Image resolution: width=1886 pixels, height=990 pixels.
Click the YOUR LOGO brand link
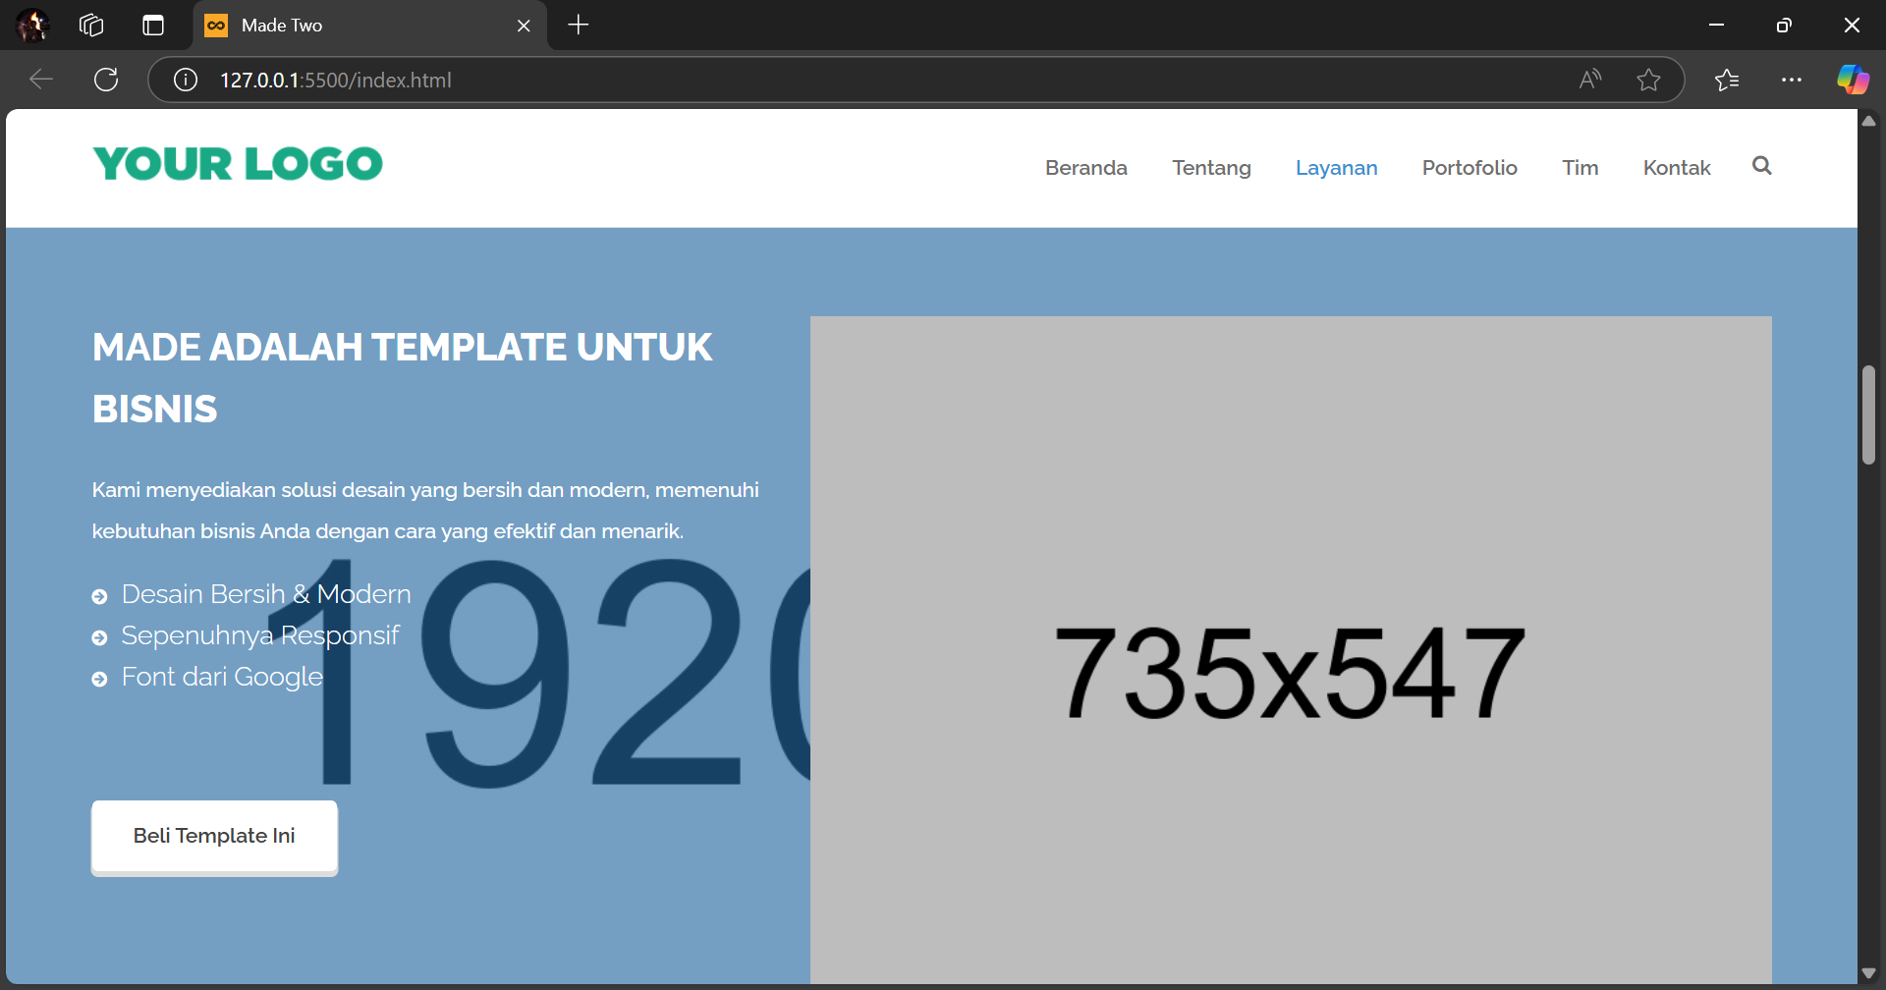coord(238,164)
